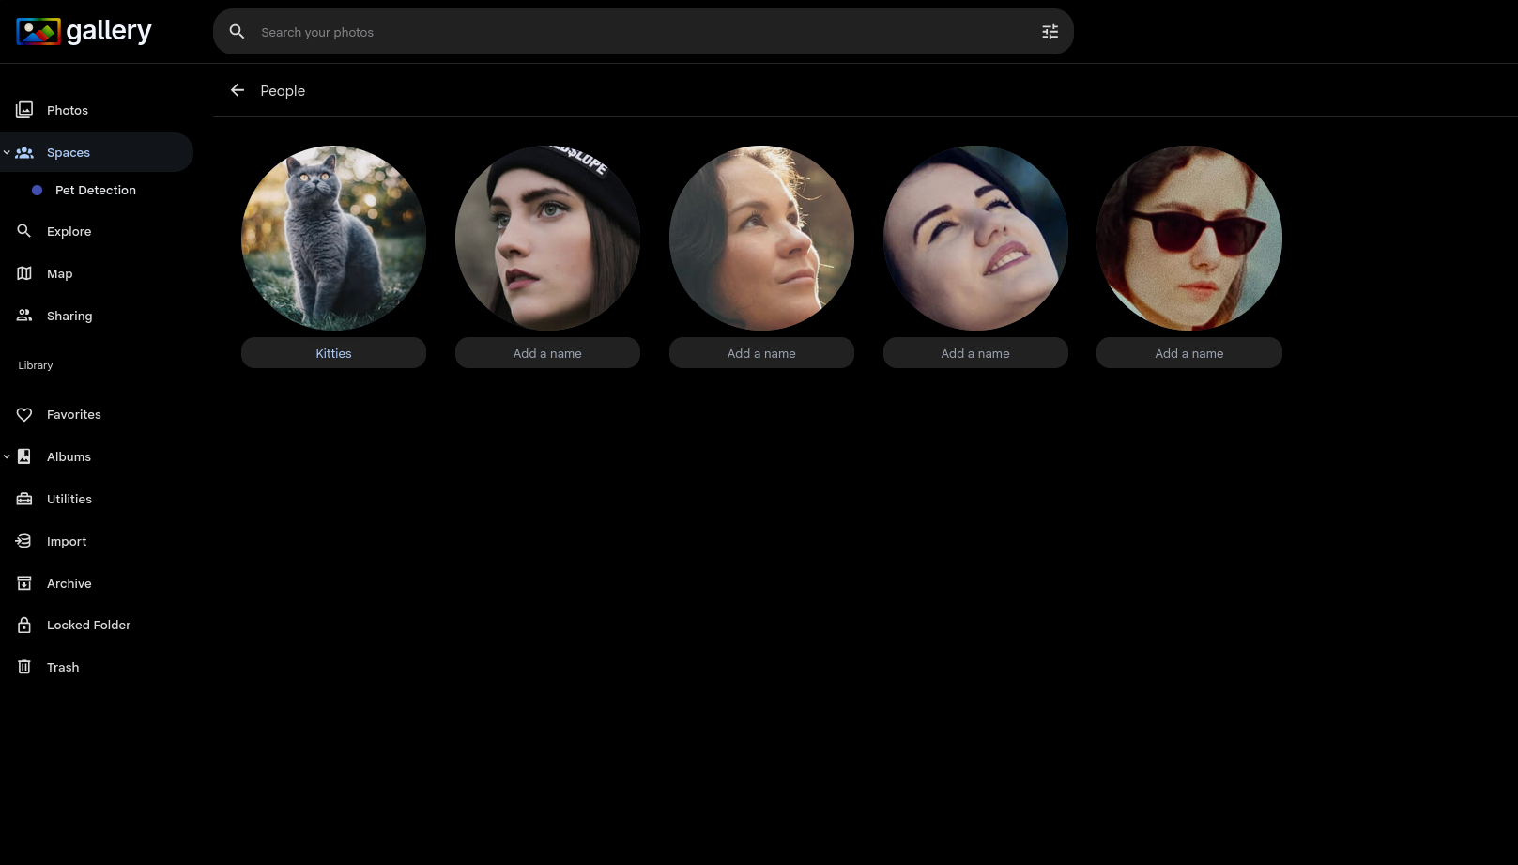This screenshot has width=1518, height=865.
Task: Click the Kitties name button
Action: (333, 352)
